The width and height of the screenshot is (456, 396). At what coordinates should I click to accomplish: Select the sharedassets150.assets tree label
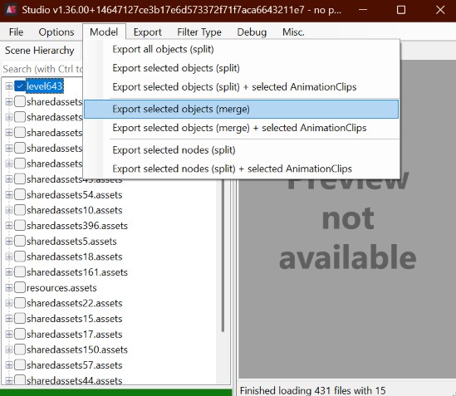(77, 350)
